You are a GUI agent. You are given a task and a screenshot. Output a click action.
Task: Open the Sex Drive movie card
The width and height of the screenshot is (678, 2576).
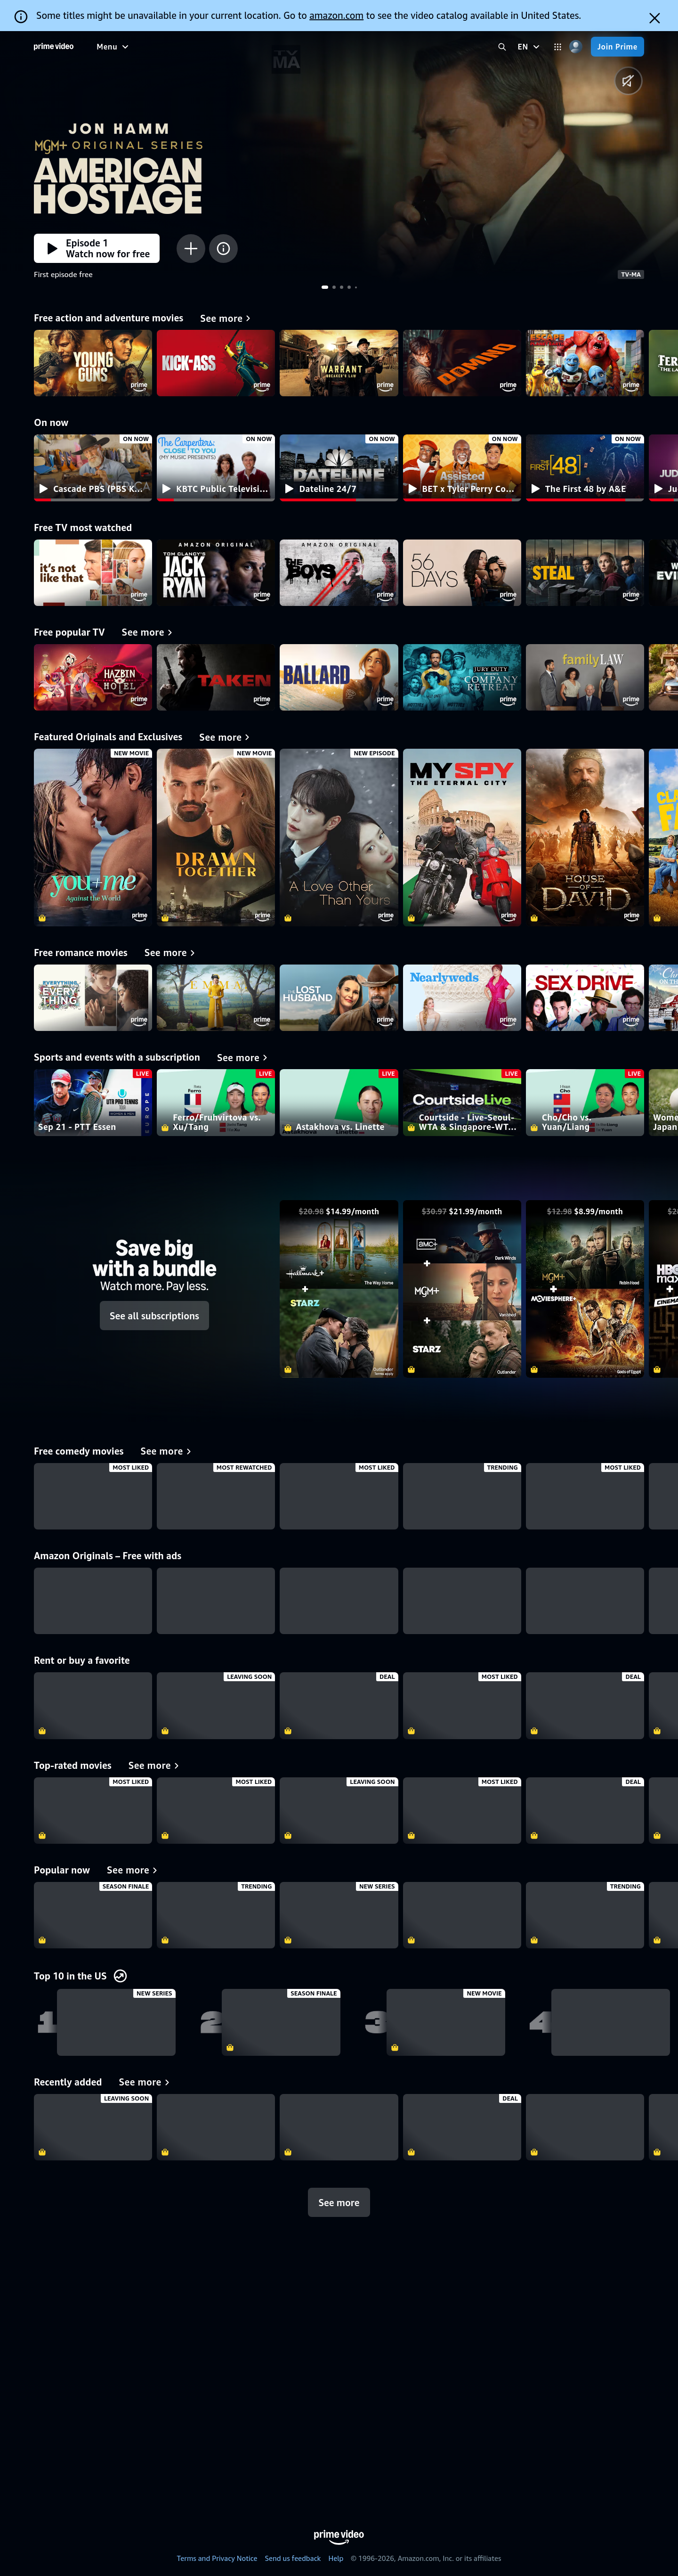tap(584, 997)
